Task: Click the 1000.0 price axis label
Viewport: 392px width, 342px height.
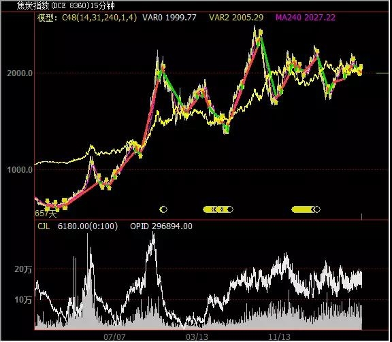Action: (x=20, y=170)
